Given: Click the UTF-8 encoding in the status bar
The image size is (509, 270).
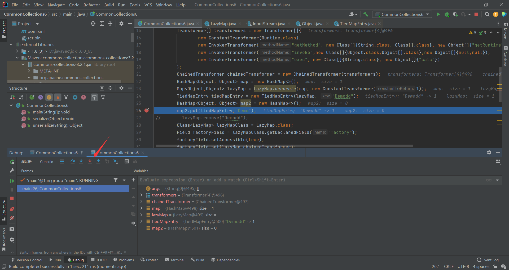Looking at the screenshot, I should 463,266.
